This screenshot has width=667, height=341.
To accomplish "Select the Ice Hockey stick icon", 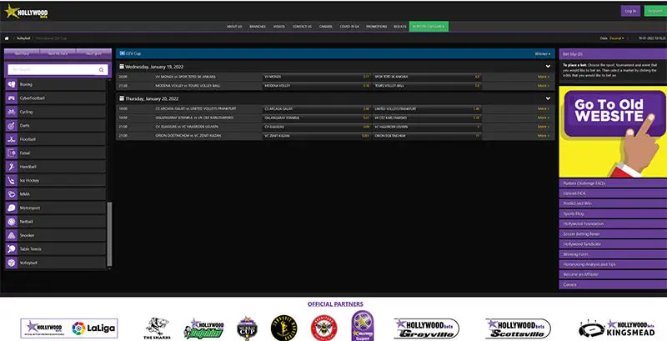I will coord(11,181).
